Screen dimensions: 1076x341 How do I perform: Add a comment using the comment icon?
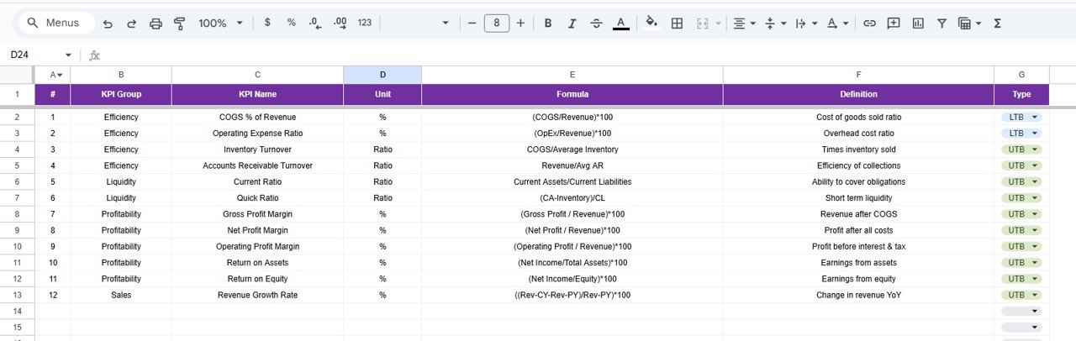tap(894, 24)
